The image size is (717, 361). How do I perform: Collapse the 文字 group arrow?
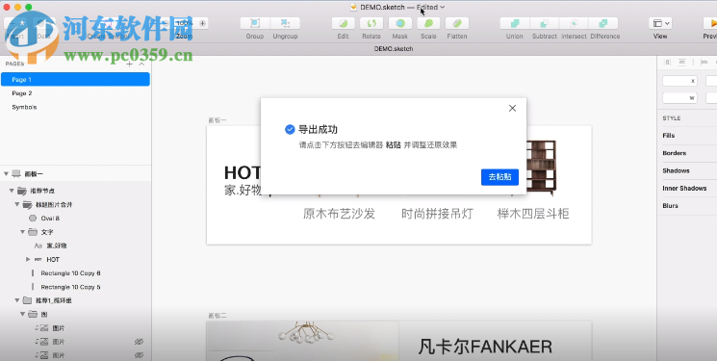pyautogui.click(x=22, y=232)
